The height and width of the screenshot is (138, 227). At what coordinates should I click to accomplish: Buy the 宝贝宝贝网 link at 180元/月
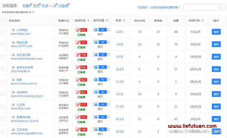216,57
